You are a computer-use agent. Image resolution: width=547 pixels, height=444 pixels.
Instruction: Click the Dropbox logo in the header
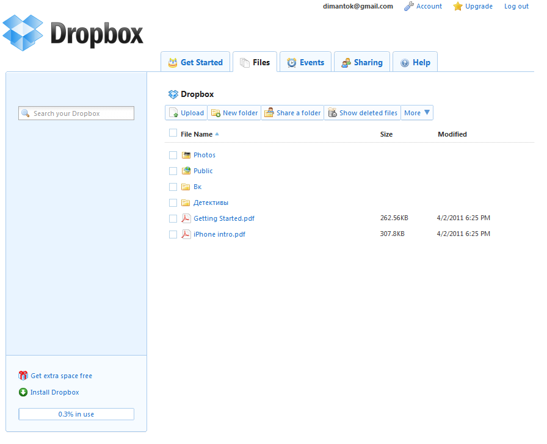[73, 33]
